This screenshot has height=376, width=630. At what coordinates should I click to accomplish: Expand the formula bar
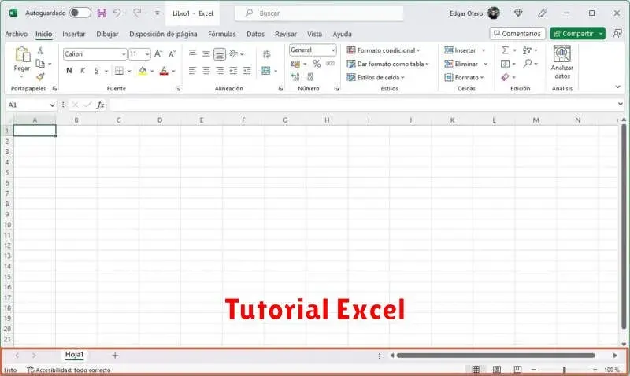point(621,105)
